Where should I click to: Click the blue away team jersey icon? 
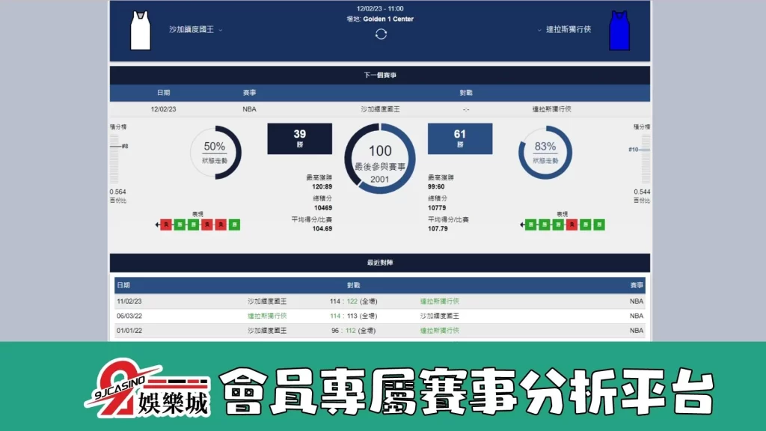pos(619,31)
